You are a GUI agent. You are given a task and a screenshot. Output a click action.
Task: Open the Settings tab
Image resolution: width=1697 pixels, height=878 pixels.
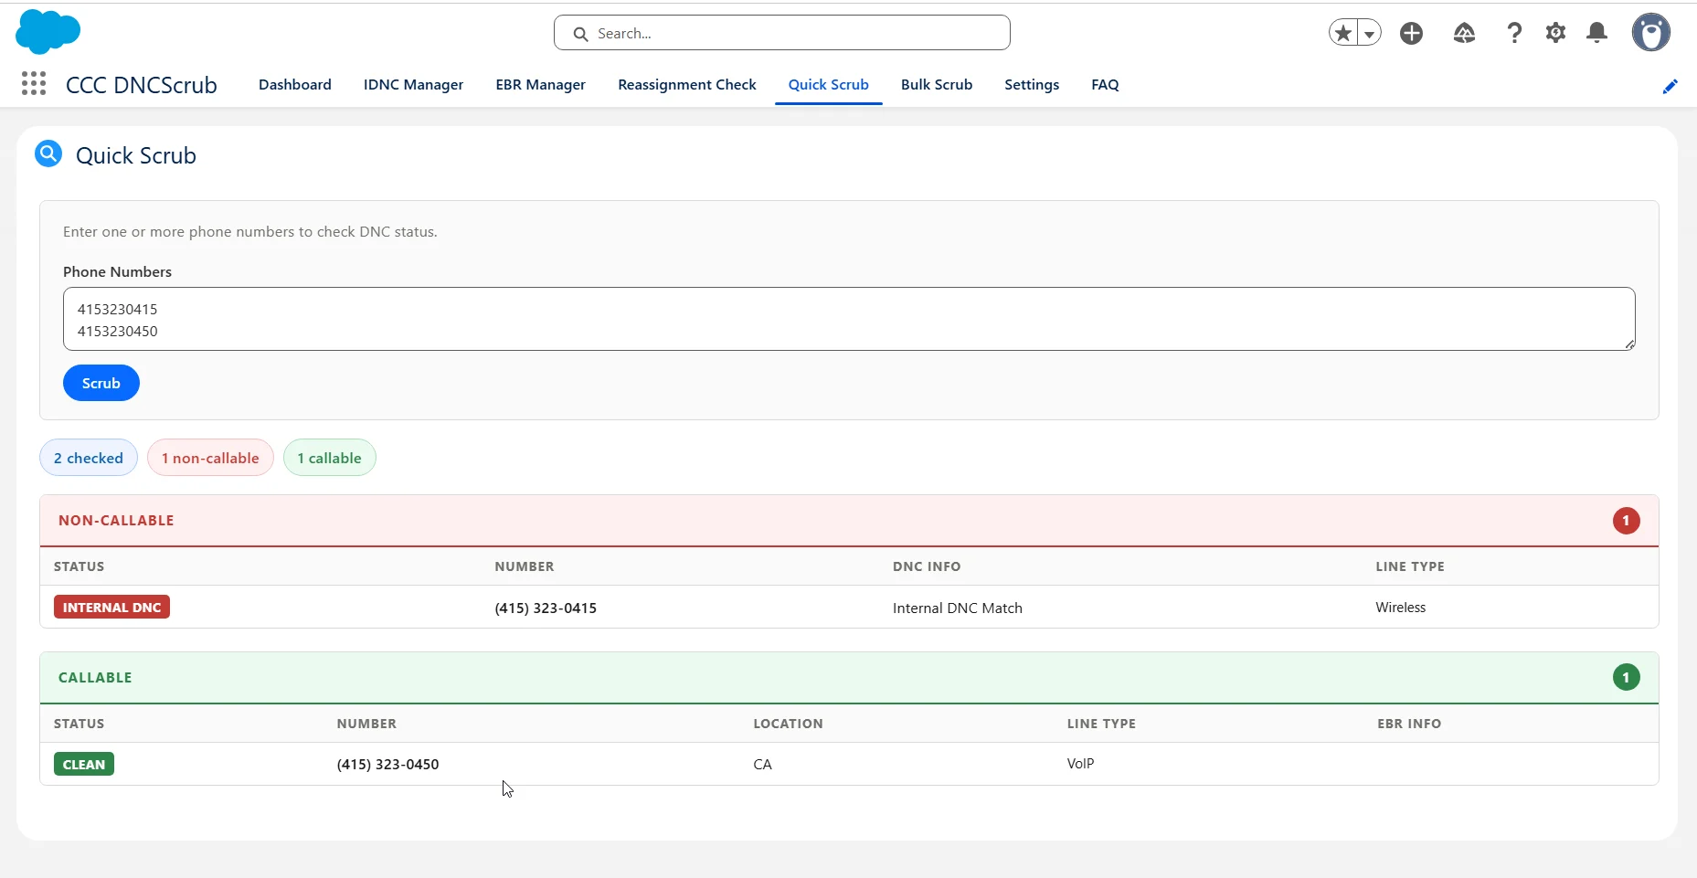[1032, 84]
